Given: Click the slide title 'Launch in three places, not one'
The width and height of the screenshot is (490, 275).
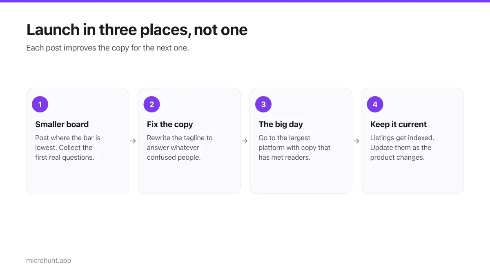Looking at the screenshot, I should click(x=137, y=30).
